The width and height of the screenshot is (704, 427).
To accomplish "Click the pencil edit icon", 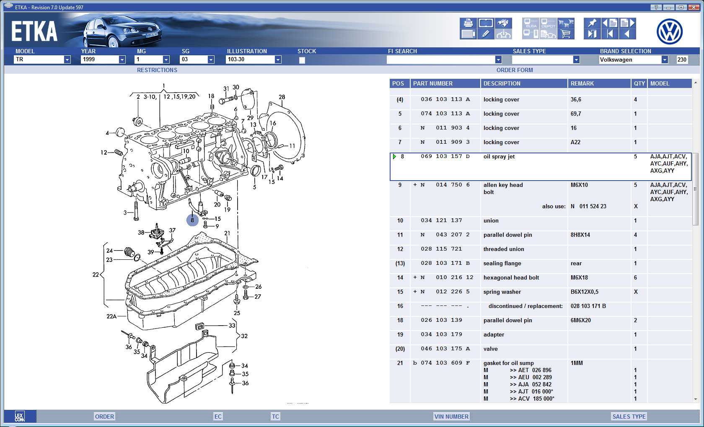I will [485, 34].
